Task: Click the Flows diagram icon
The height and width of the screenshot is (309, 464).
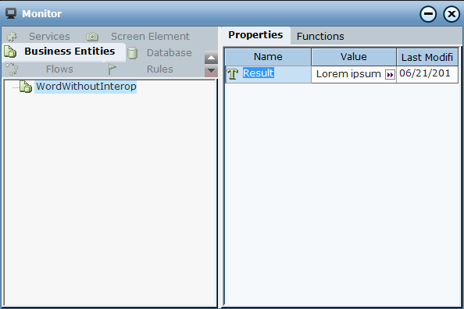Action: pyautogui.click(x=12, y=69)
